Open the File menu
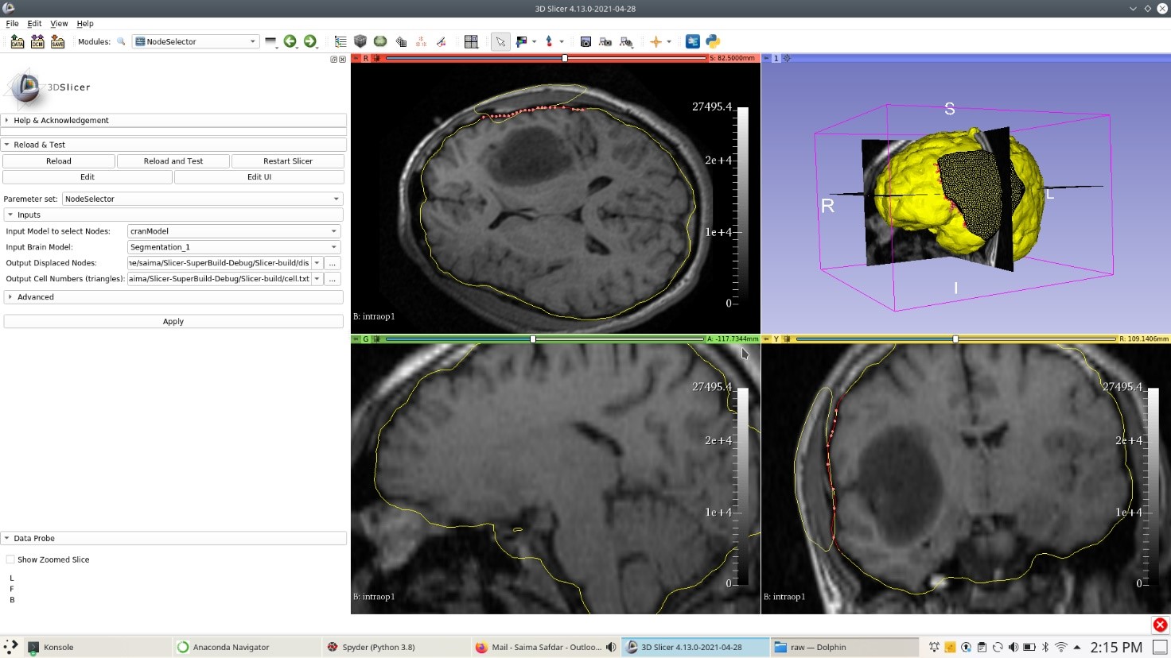 [12, 24]
